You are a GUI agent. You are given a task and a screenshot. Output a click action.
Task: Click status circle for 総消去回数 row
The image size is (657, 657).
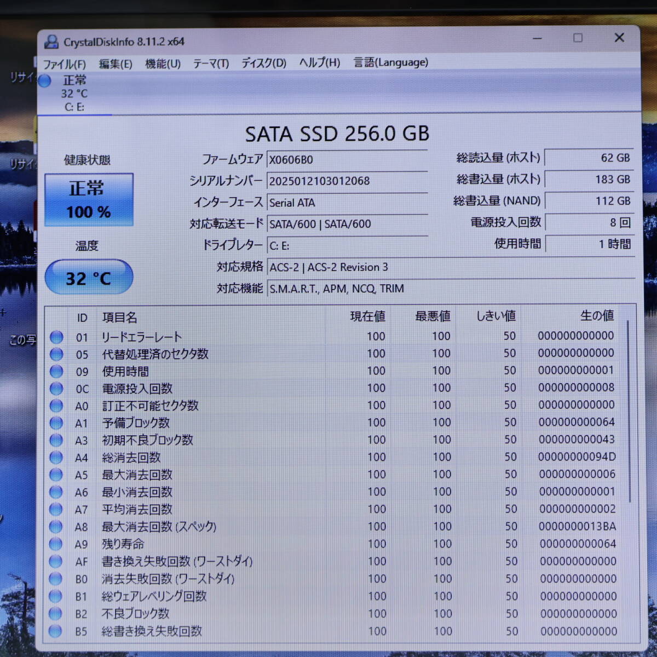(x=56, y=457)
